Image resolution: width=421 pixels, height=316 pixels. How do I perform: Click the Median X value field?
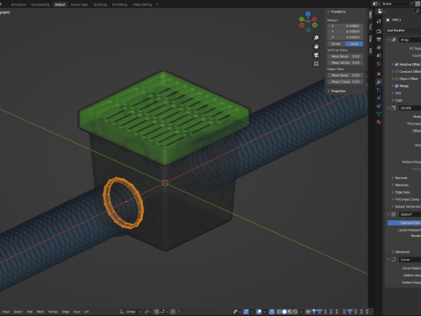point(346,26)
